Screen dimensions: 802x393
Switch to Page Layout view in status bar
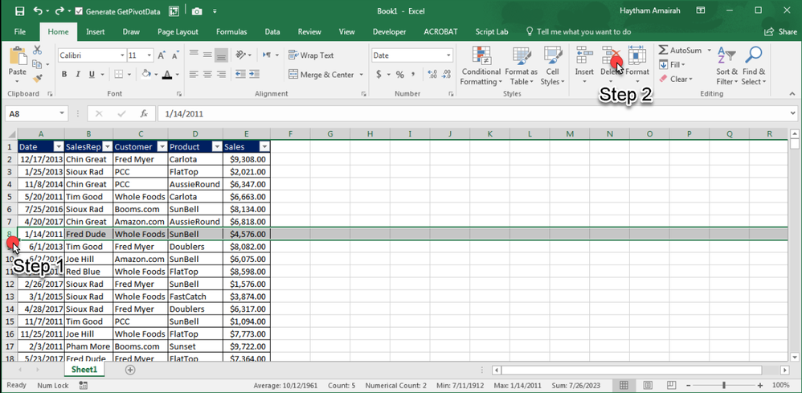click(x=648, y=385)
